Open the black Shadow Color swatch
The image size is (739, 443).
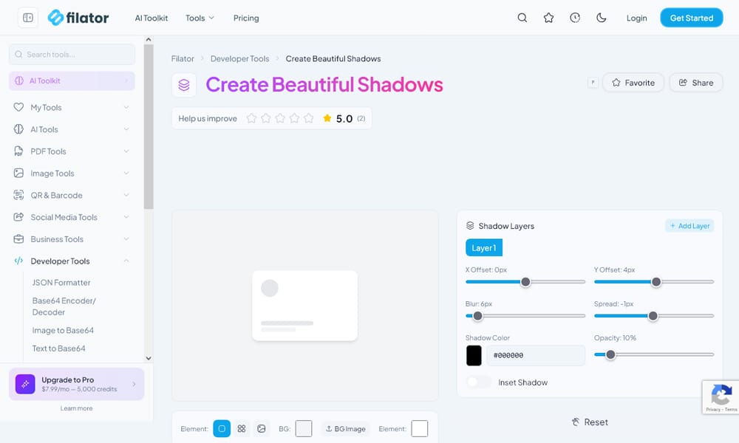point(474,355)
